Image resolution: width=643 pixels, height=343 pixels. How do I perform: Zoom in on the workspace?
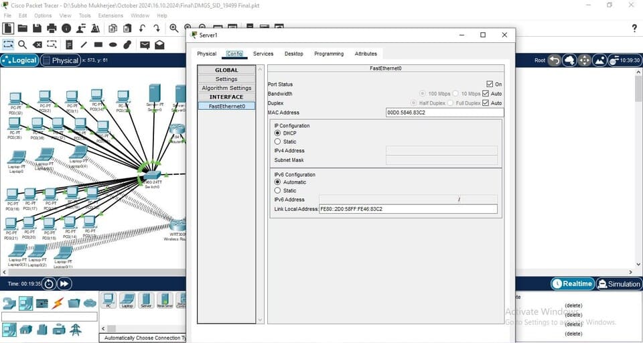click(174, 28)
